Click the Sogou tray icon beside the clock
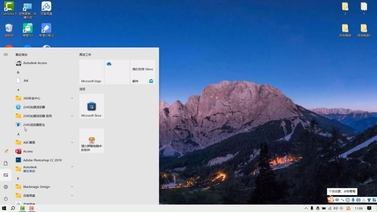This screenshot has height=212, width=377. [348, 208]
